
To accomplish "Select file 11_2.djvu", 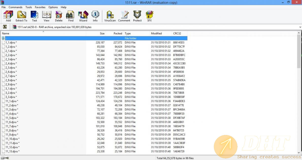I will pos(12,105).
